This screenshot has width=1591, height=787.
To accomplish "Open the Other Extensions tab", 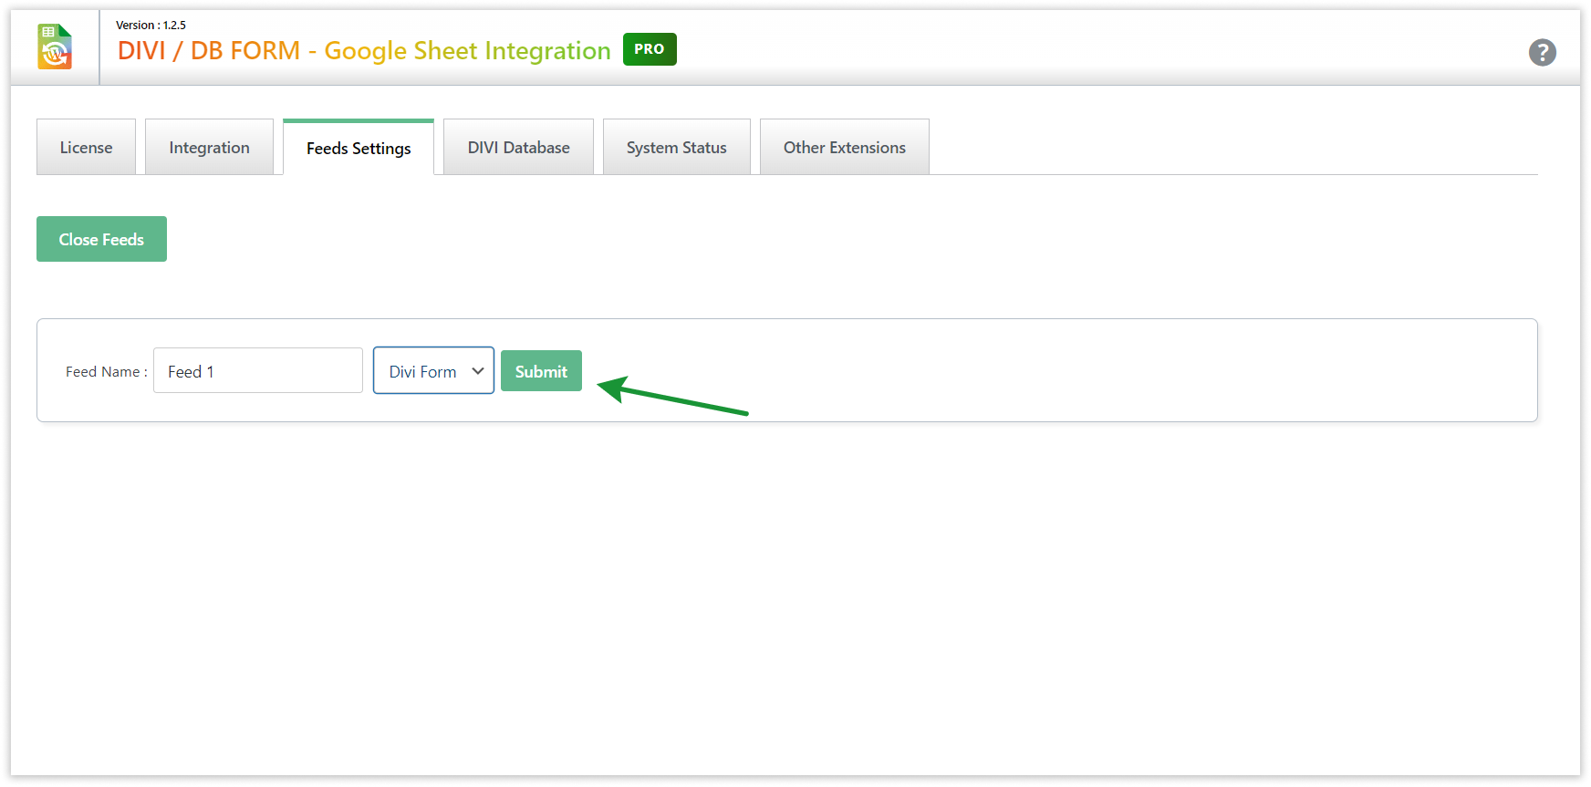I will 844,148.
